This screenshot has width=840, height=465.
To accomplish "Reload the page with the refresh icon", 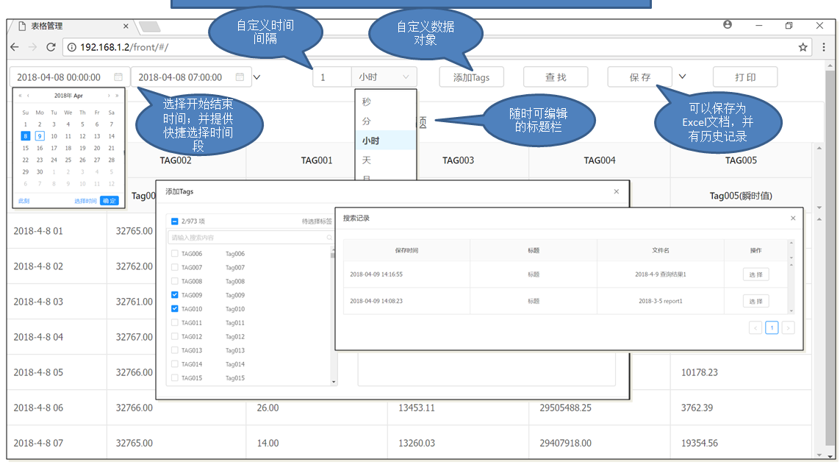I will (x=51, y=47).
